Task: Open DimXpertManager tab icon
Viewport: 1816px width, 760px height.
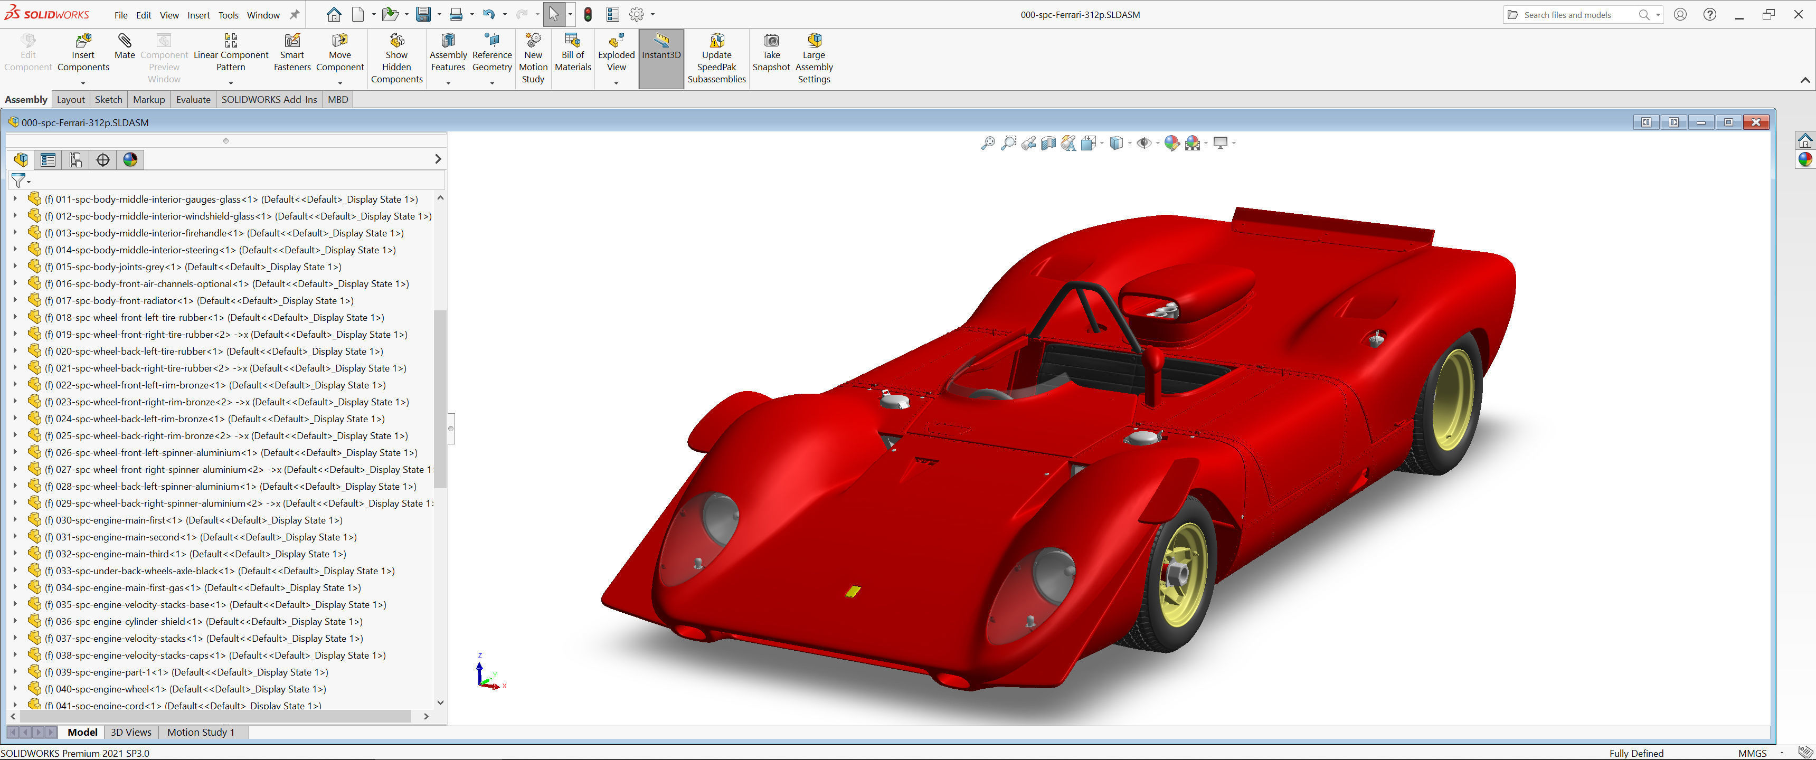Action: [103, 159]
